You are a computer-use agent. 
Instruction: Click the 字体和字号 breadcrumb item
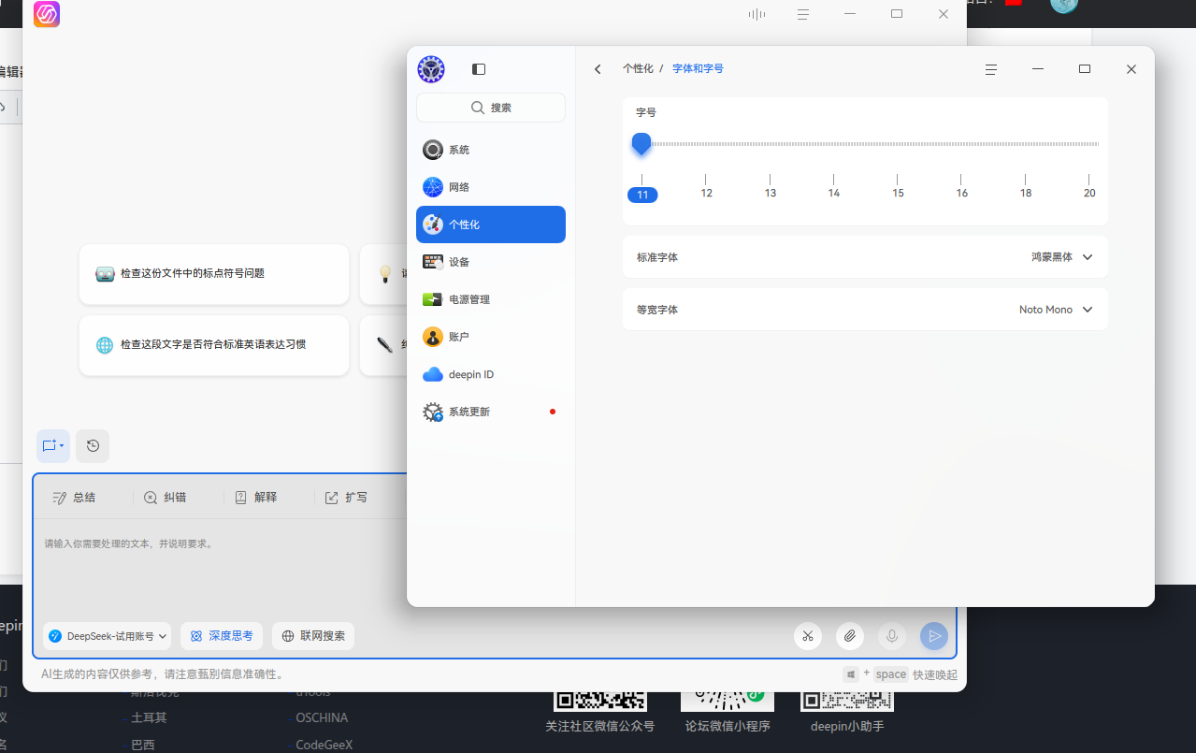click(698, 69)
